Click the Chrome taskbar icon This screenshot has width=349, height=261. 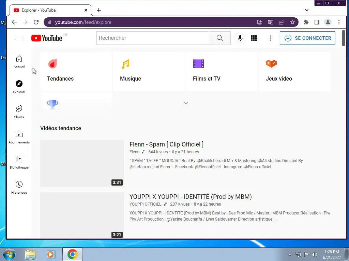click(73, 254)
